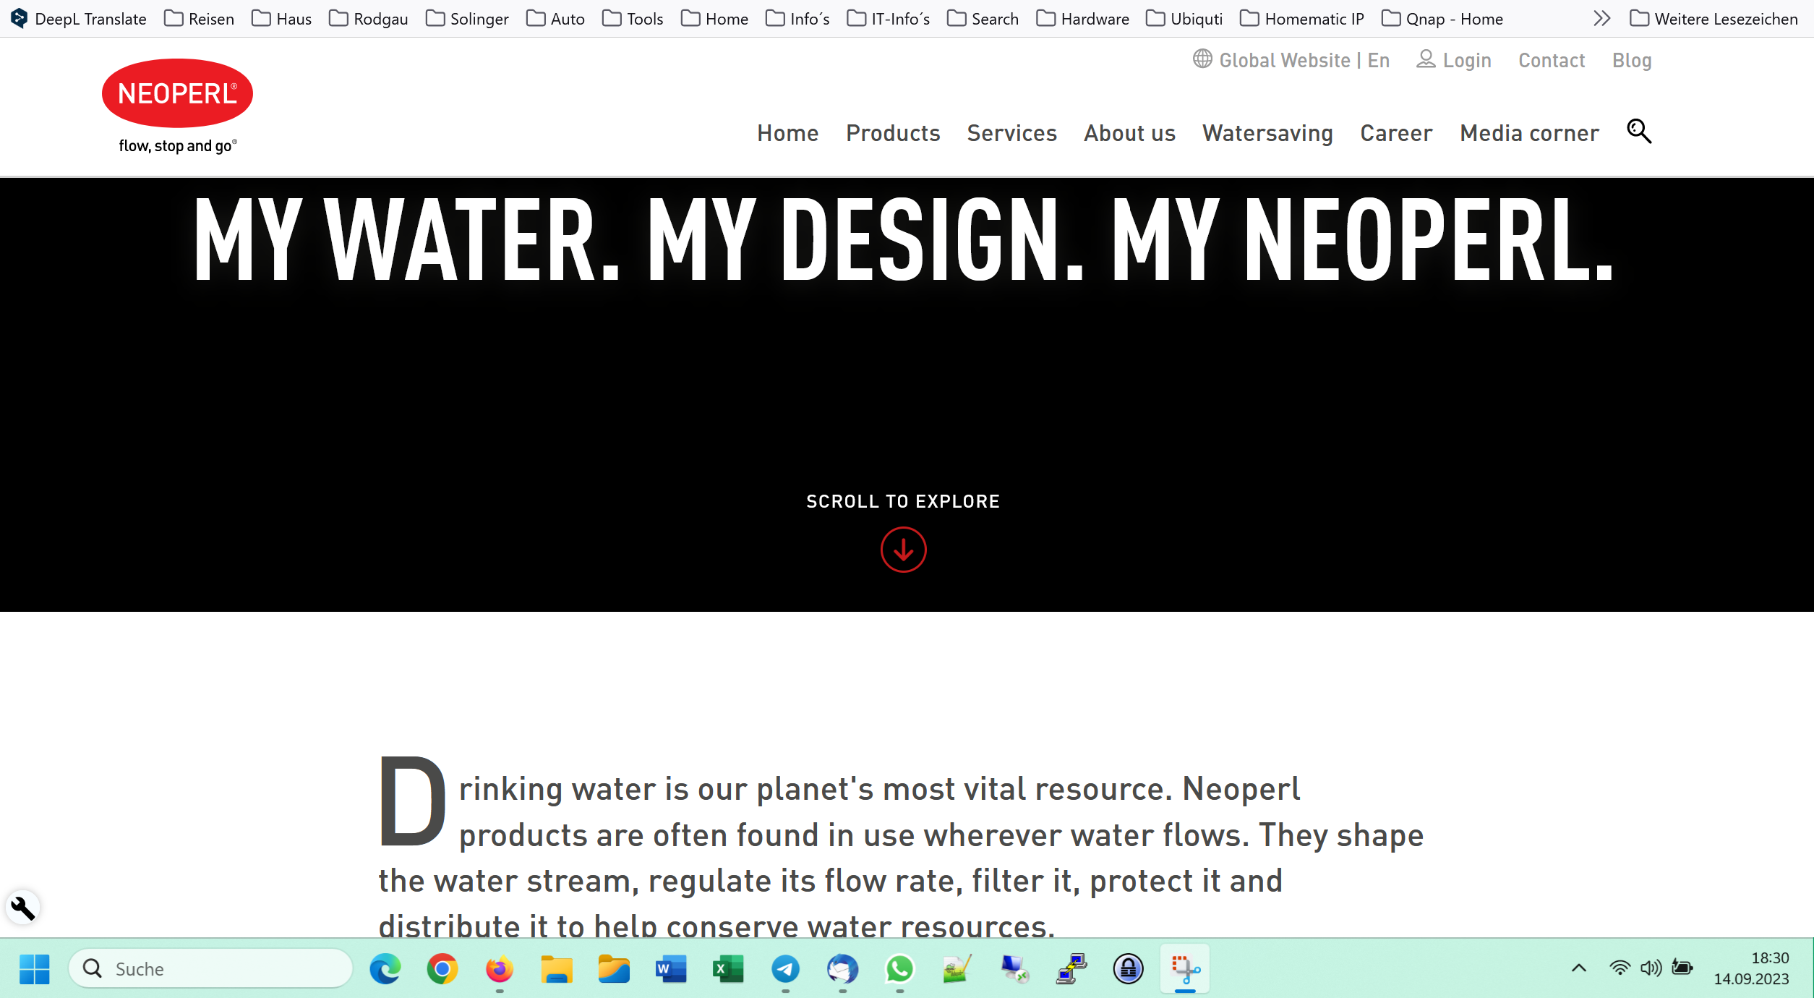Click the battery tray icon
The width and height of the screenshot is (1814, 998).
[1682, 968]
